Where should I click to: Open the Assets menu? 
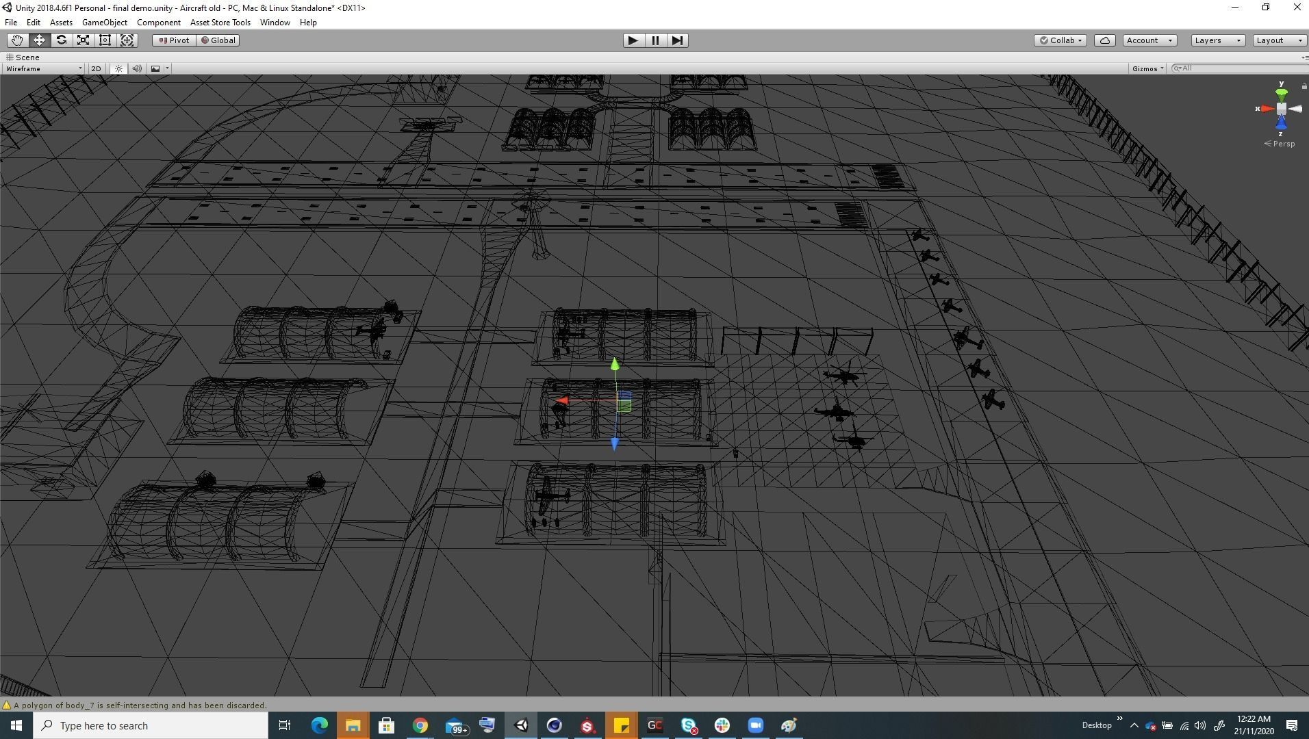pyautogui.click(x=61, y=23)
